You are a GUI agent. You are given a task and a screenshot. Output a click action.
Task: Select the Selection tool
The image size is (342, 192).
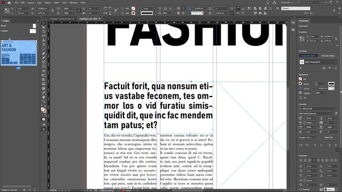click(44, 23)
